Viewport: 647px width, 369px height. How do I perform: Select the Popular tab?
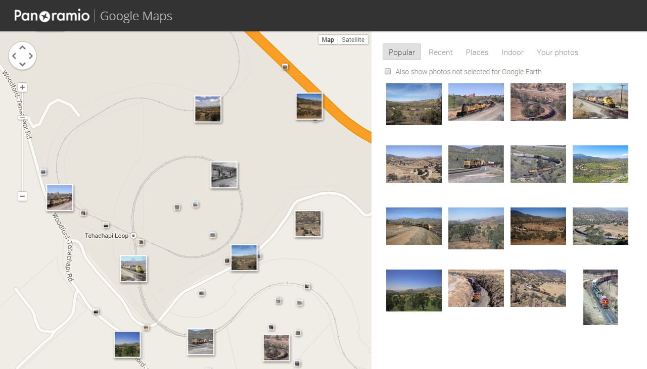[401, 52]
